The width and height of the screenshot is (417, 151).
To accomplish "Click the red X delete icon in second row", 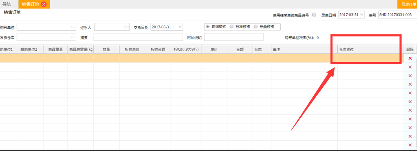I will pos(410,67).
